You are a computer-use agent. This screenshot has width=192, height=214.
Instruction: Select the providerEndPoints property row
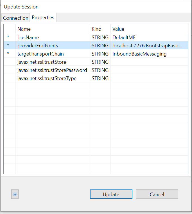click(38, 46)
